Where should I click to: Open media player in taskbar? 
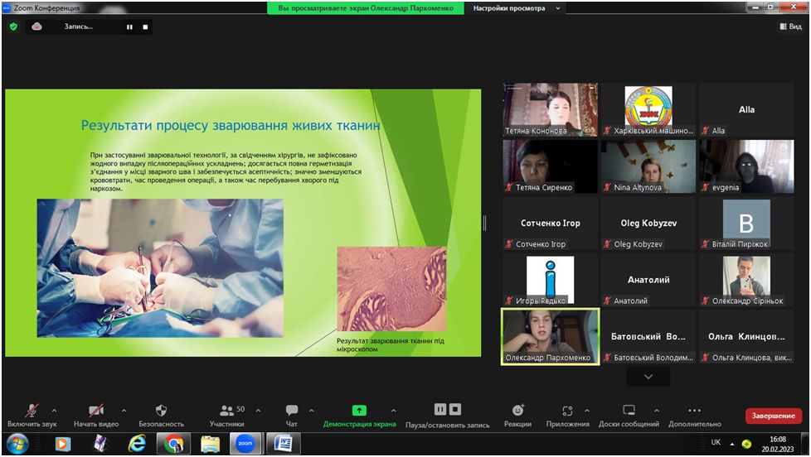(x=62, y=444)
